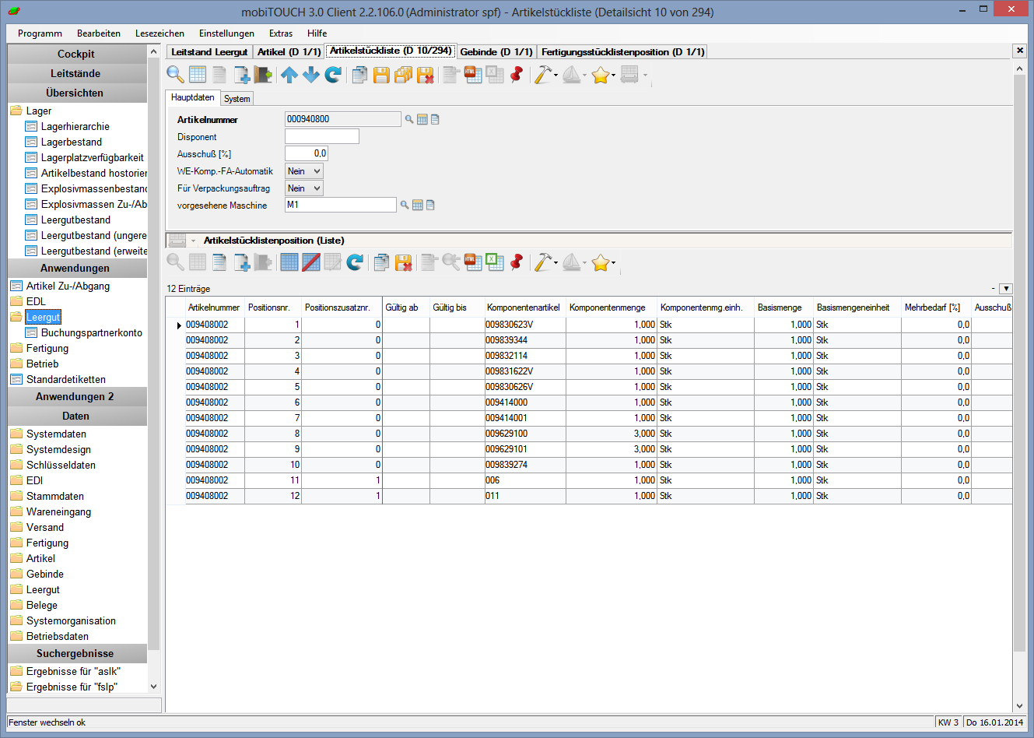Image resolution: width=1034 pixels, height=738 pixels.
Task: Click the blue grid icon in the position list toolbar
Action: coord(289,262)
